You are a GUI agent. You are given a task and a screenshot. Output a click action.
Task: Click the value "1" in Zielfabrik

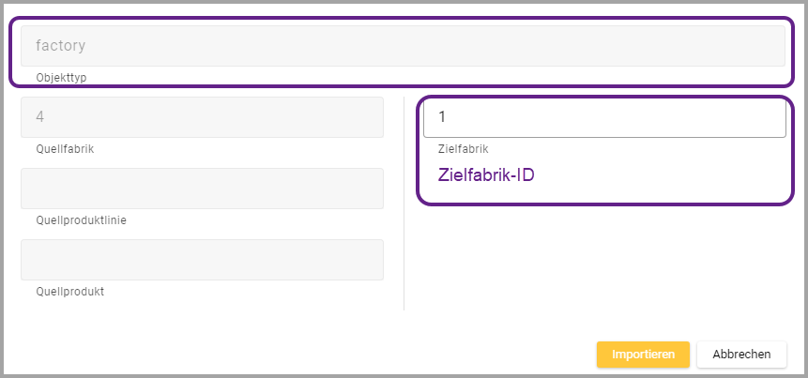tap(443, 118)
